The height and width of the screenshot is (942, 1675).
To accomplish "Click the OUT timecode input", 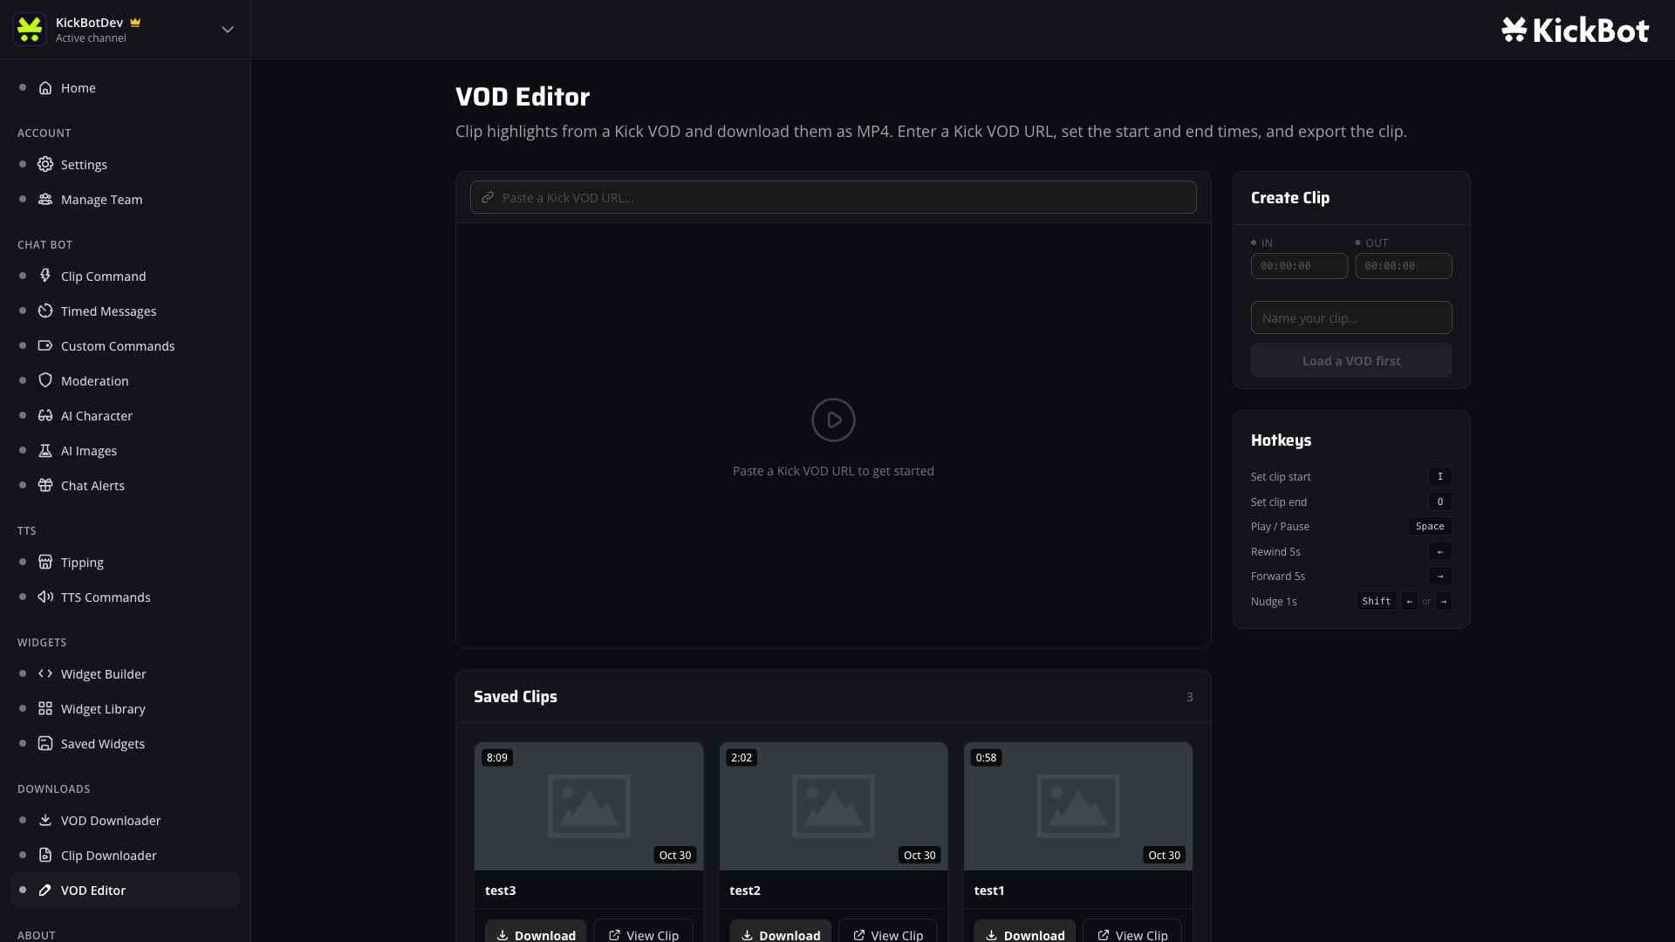I will [1403, 266].
